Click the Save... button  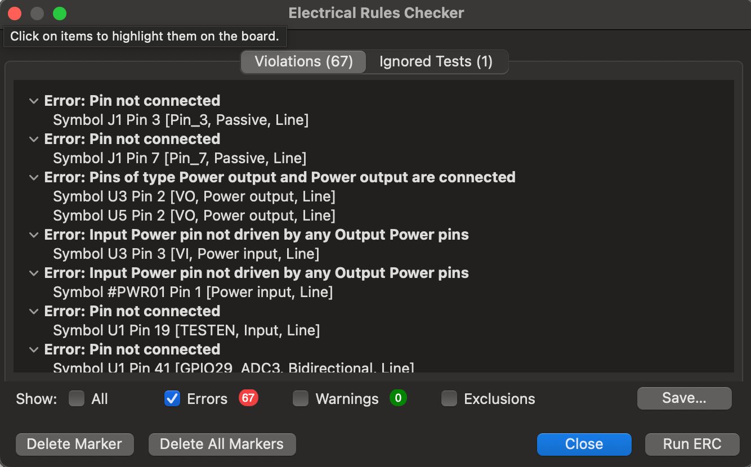pyautogui.click(x=684, y=398)
